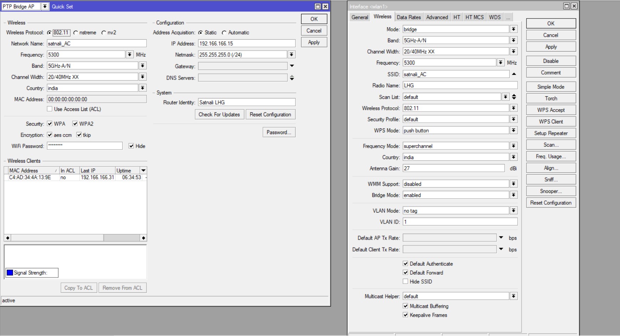The width and height of the screenshot is (620, 336).
Task: Open the PTP Bridge AP mode dropdown
Action: click(45, 6)
